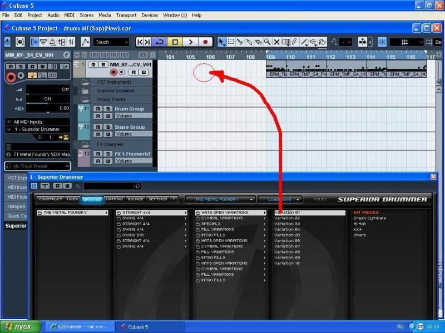Record-enable the MM_NY MIDI track in track list
Viewport: 445px width, 333px height.
coord(113,73)
